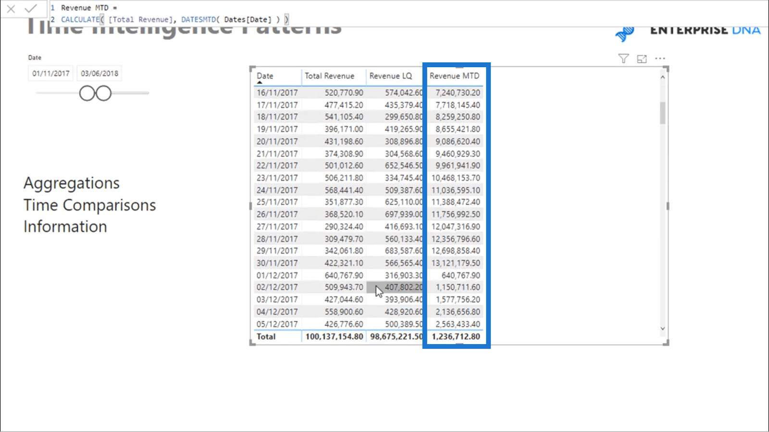Click the Focus mode icon

[642, 59]
